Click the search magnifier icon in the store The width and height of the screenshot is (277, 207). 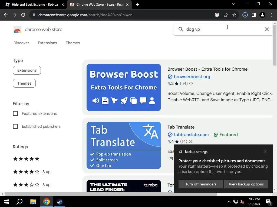[181, 29]
